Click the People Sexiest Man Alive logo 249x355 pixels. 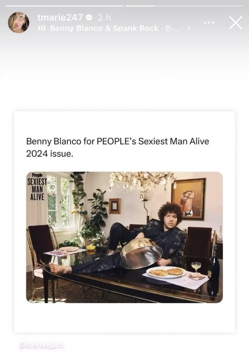(37, 187)
